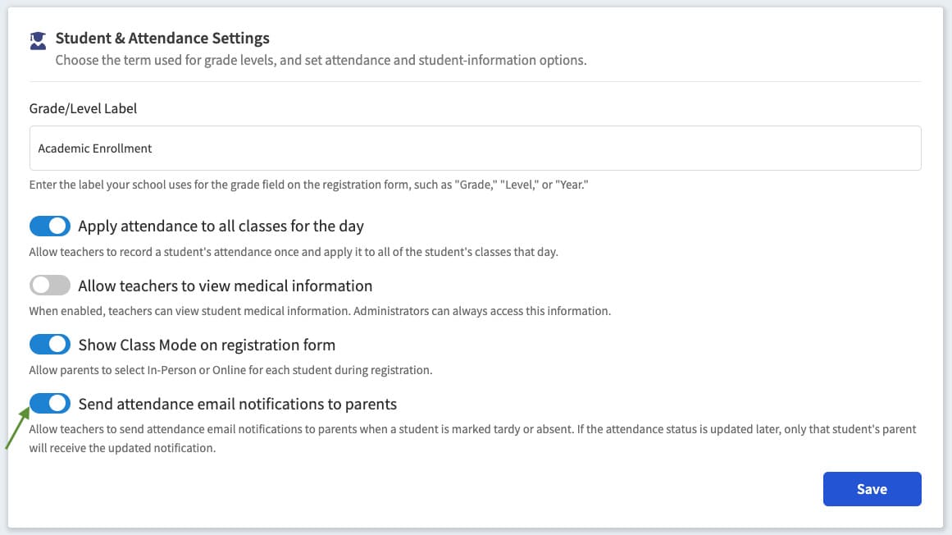Save the attendance settings
952x535 pixels.
(x=872, y=489)
